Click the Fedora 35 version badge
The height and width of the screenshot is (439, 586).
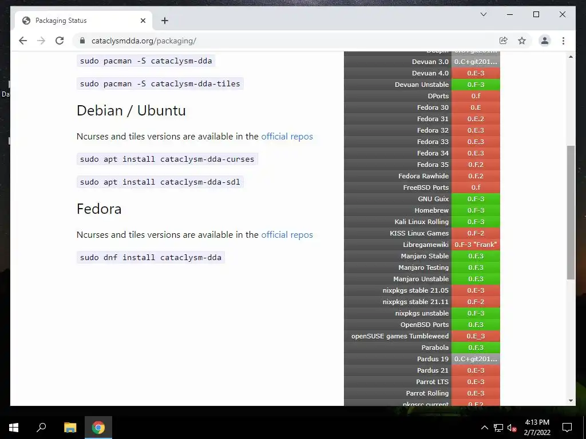[476, 165]
